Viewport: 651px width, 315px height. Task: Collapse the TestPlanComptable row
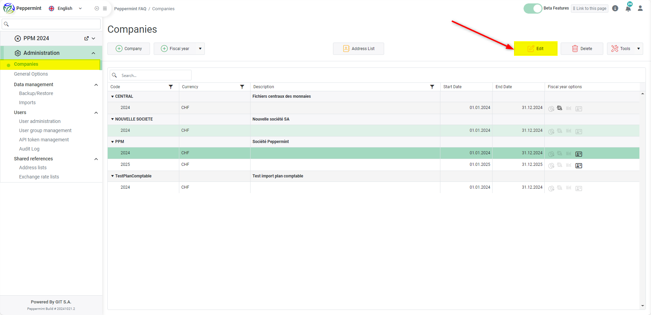point(112,176)
